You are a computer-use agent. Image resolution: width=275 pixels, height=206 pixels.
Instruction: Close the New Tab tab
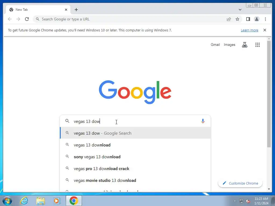[66, 10]
